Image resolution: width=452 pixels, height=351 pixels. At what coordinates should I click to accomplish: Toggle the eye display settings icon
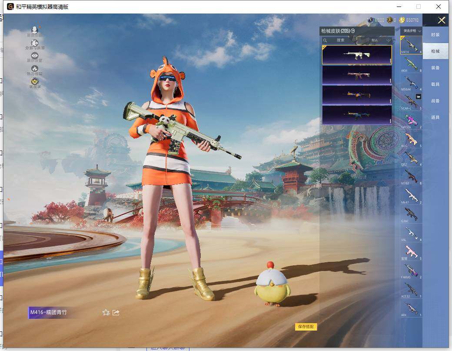[35, 56]
